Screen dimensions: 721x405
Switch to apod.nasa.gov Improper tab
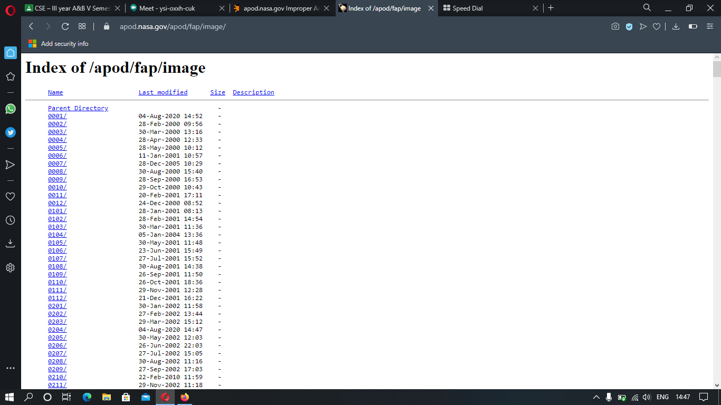[x=282, y=8]
